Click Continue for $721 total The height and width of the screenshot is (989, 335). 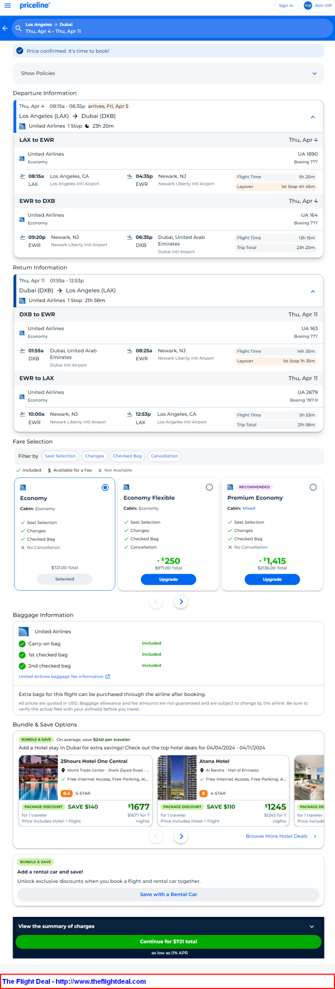(168, 941)
